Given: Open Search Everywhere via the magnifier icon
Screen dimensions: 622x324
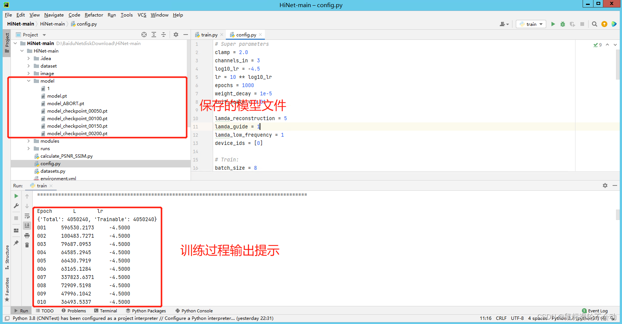Looking at the screenshot, I should pos(595,24).
